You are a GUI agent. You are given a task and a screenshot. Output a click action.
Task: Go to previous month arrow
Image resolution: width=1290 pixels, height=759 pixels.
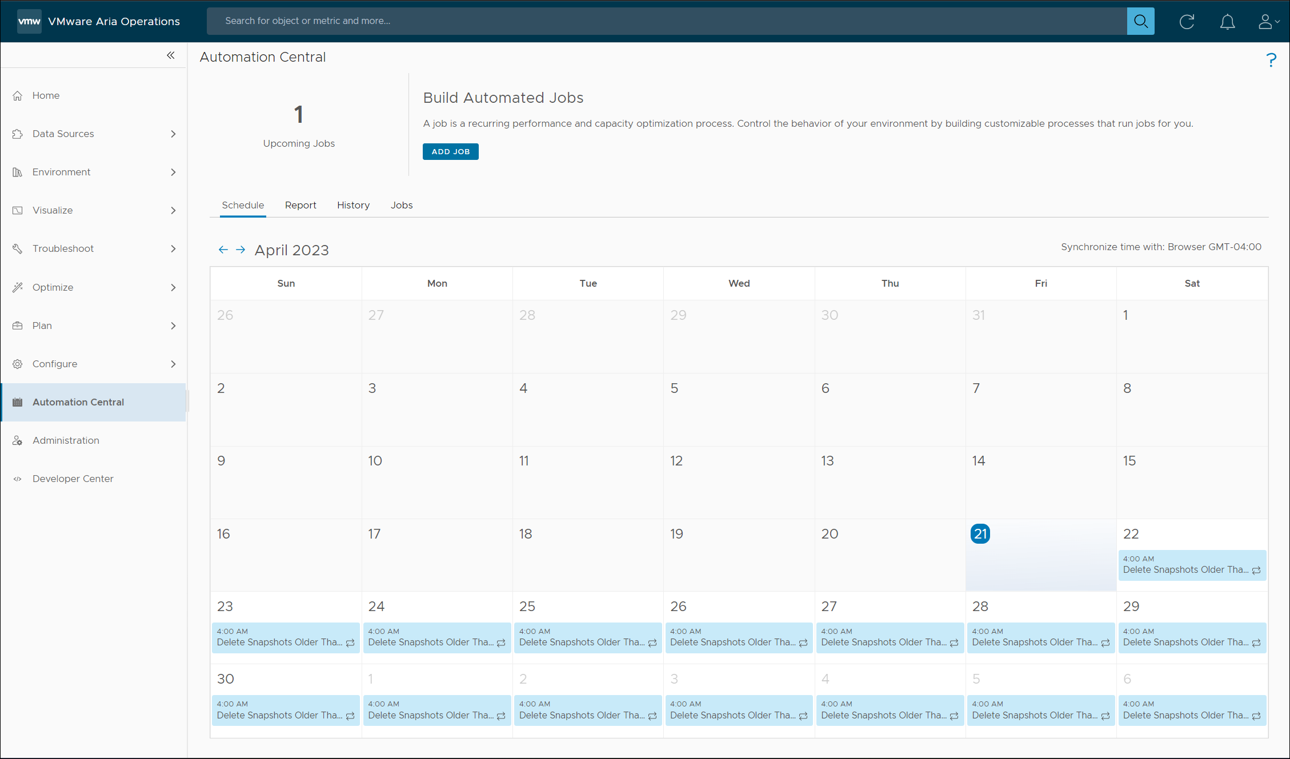(223, 250)
